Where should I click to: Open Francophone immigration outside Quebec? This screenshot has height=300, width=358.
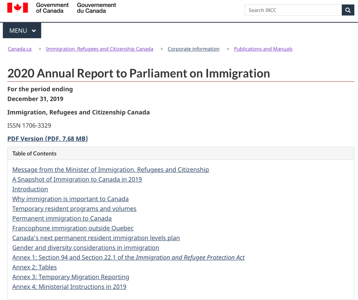tap(73, 228)
